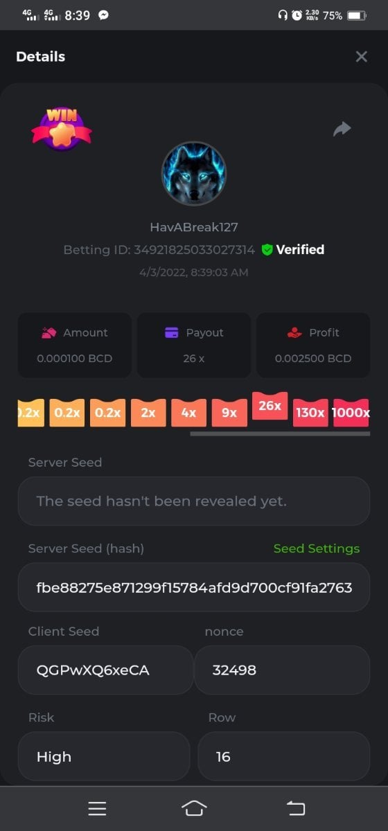Select the 26x multiplier tile
Viewport: 388px width, 831px height.
point(270,406)
